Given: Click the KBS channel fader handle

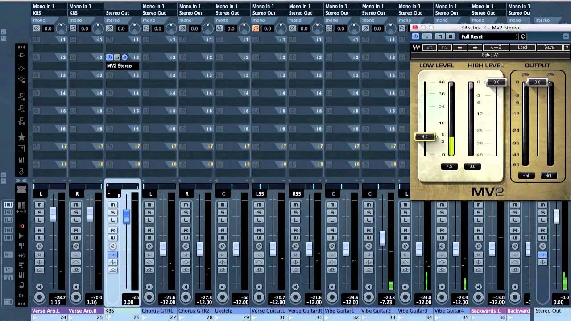Looking at the screenshot, I should click(127, 217).
